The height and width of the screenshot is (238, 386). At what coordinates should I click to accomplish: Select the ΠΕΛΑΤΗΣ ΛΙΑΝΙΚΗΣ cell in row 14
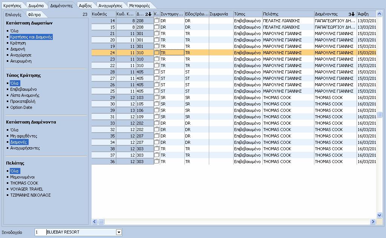pyautogui.click(x=288, y=21)
